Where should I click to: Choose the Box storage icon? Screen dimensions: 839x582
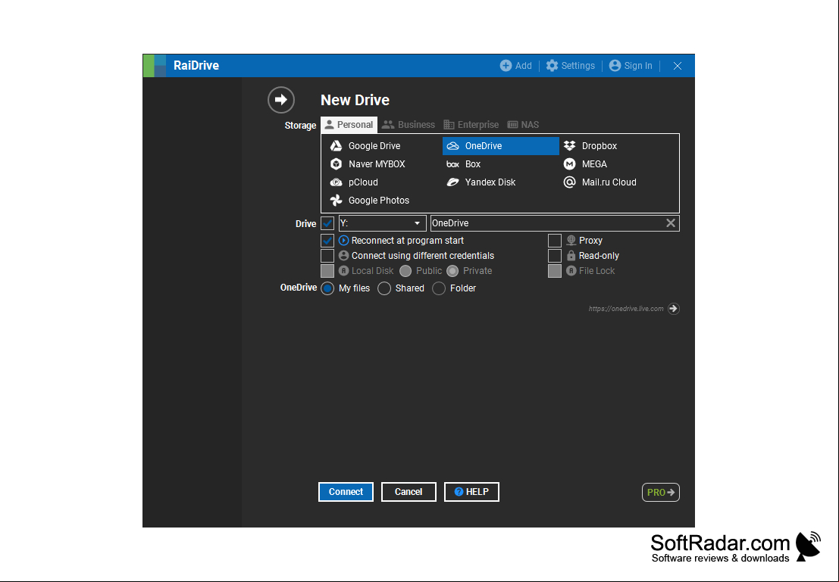[452, 164]
